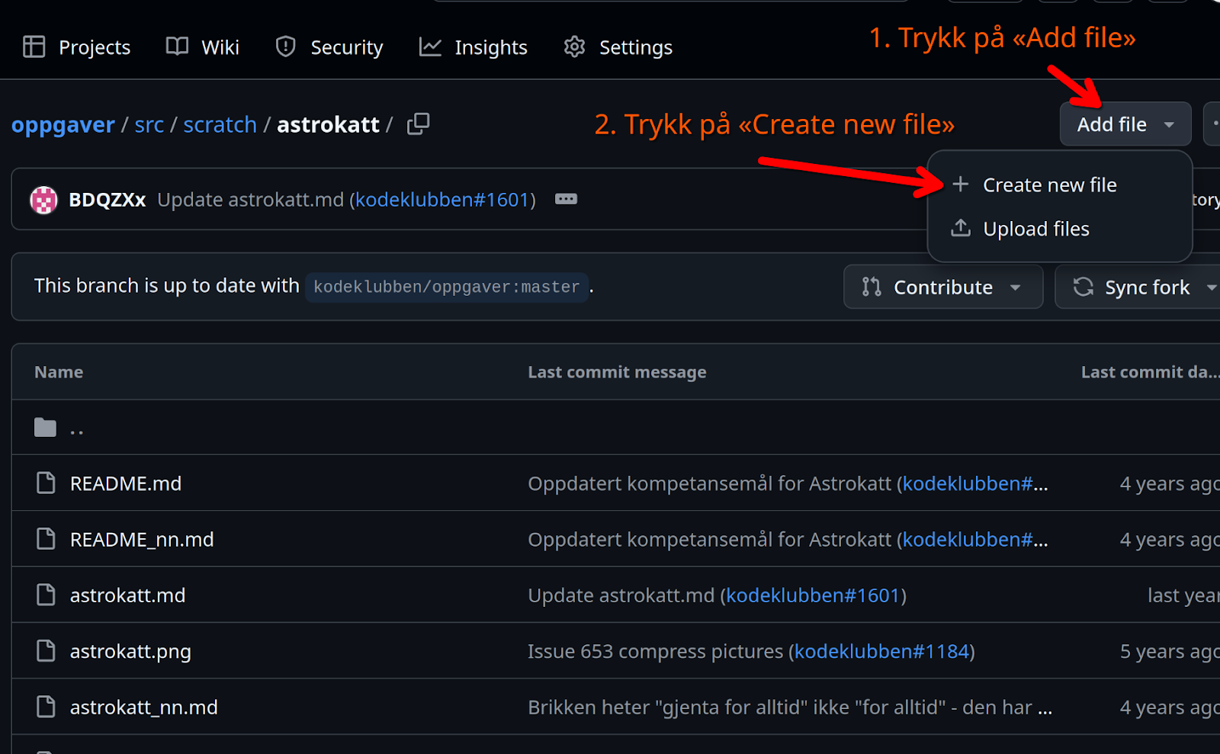Click the README.md file icon
This screenshot has height=754, width=1220.
coord(46,483)
